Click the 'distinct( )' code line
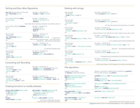 36,22
